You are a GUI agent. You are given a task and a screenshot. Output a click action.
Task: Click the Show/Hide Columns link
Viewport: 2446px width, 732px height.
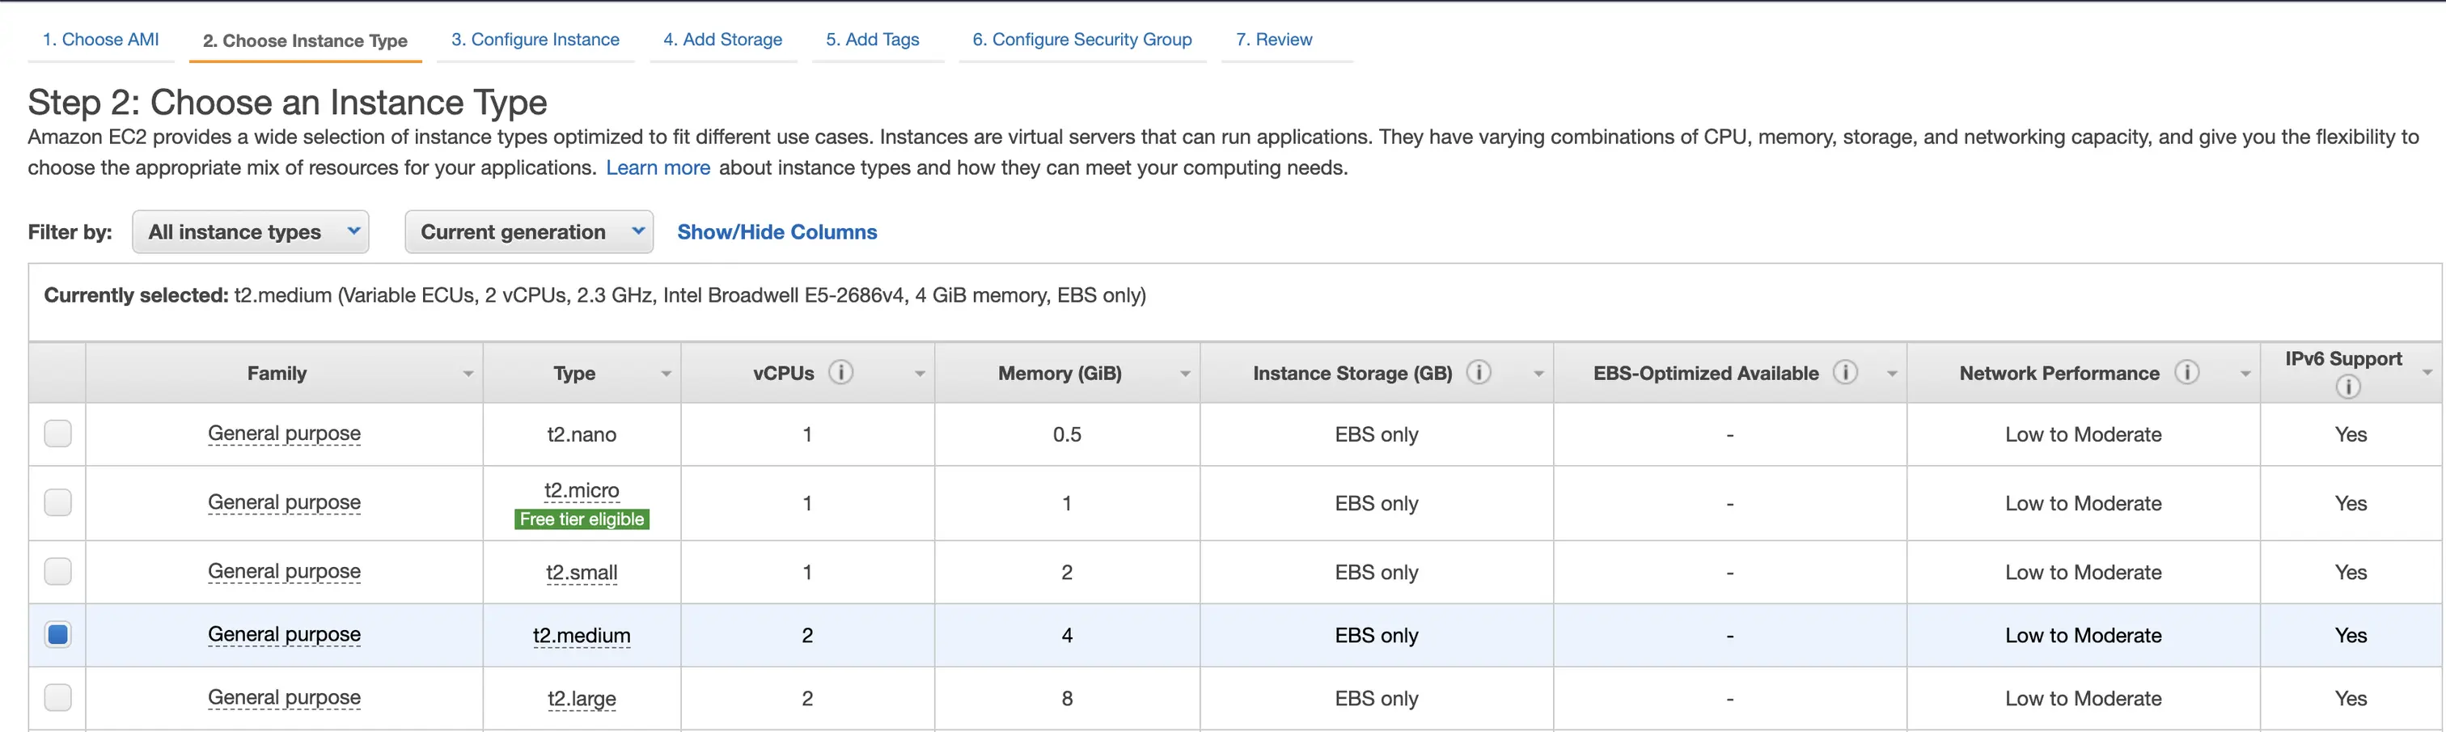pos(777,231)
